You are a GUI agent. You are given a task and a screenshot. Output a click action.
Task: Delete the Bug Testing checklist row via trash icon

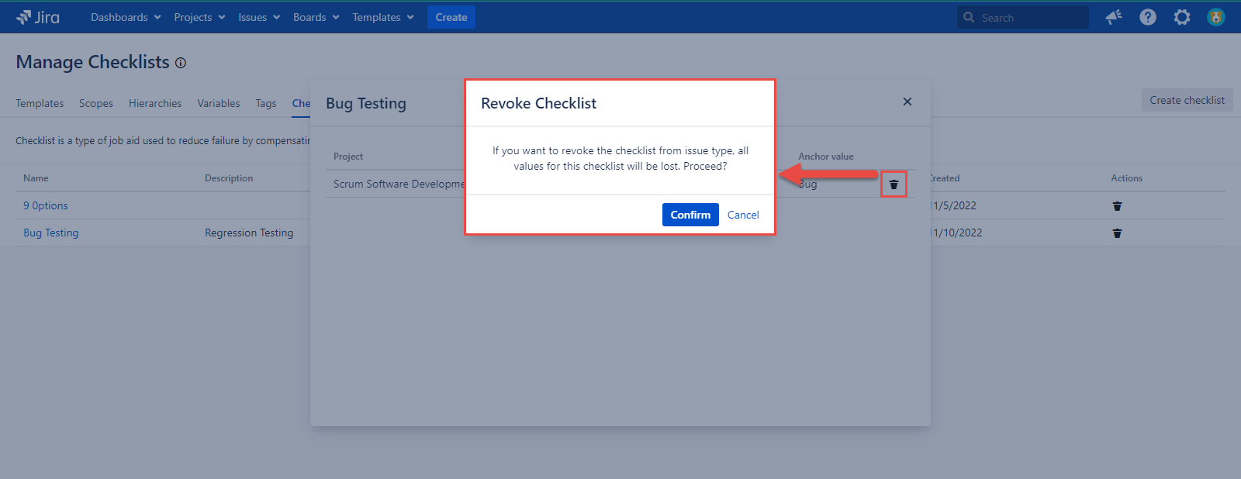coord(1117,233)
